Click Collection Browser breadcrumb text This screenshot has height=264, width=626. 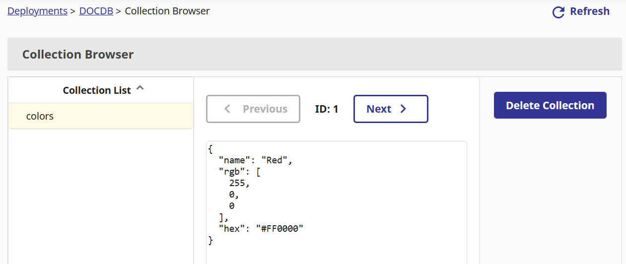tap(167, 11)
